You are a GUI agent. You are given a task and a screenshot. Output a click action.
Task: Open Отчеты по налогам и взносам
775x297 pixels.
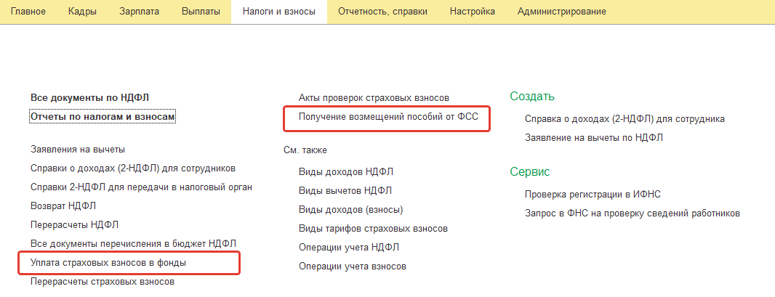point(103,116)
